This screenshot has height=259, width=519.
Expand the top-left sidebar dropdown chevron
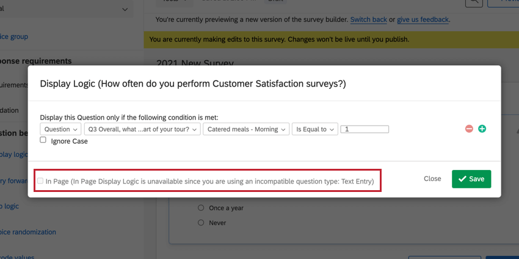click(x=125, y=9)
